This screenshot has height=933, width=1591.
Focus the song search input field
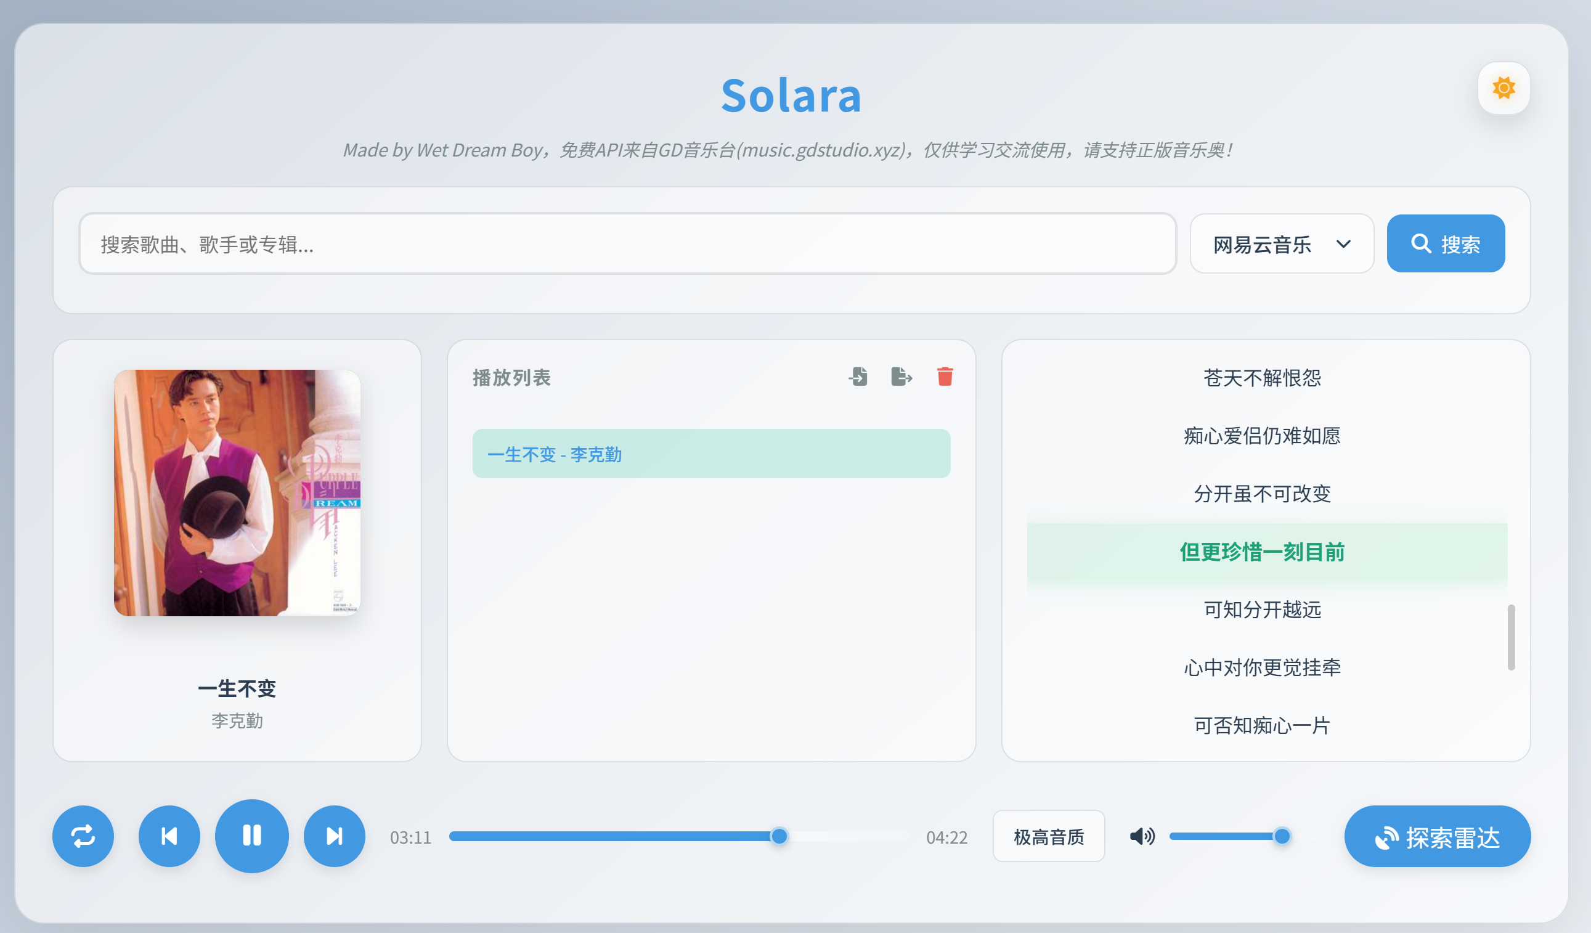pyautogui.click(x=627, y=243)
